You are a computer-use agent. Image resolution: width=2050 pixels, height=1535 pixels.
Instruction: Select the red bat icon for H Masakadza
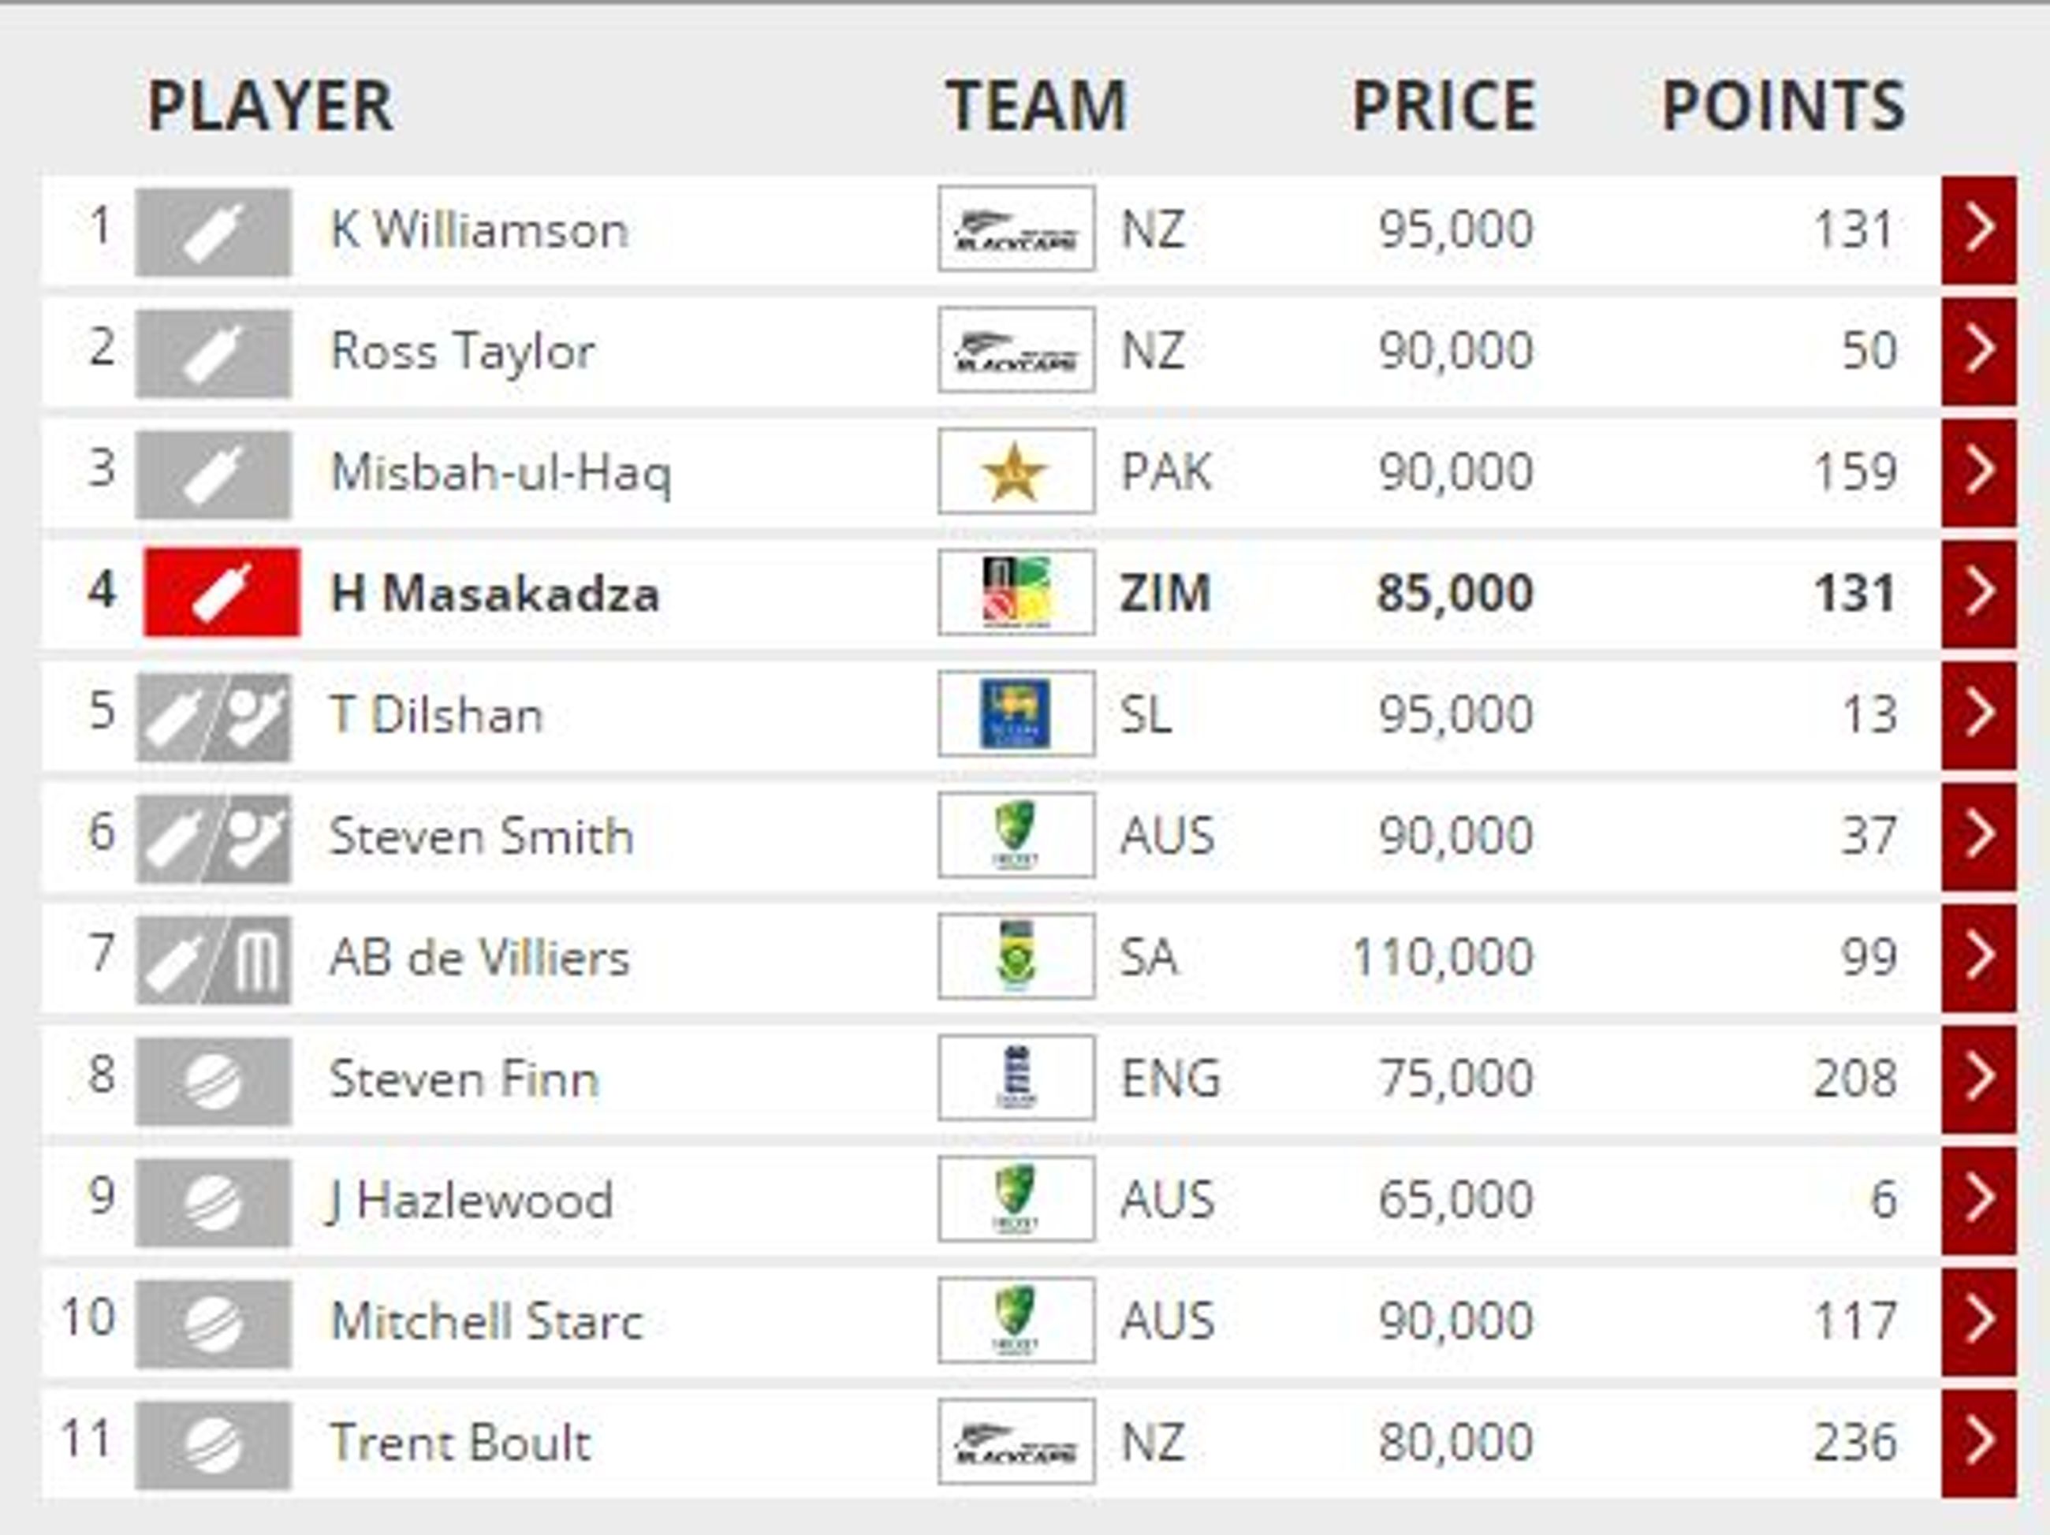(222, 591)
